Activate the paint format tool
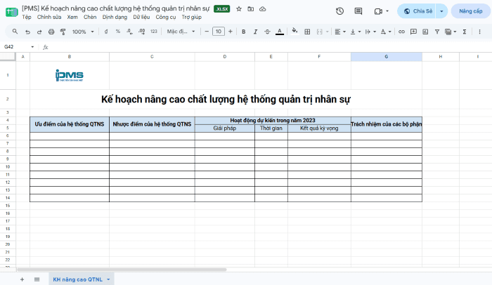Viewport: 492px width, 285px height. 63,32
